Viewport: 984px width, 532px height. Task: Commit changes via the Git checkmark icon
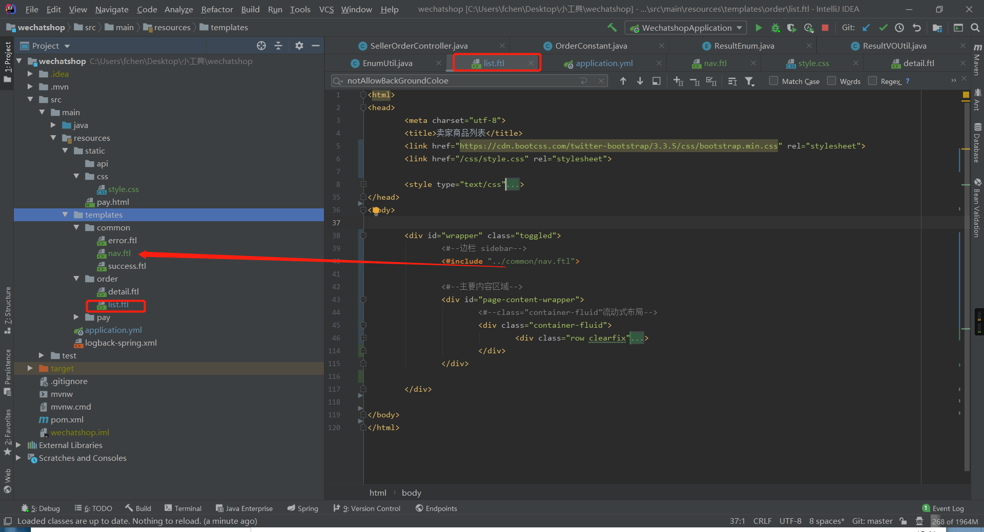tap(883, 28)
